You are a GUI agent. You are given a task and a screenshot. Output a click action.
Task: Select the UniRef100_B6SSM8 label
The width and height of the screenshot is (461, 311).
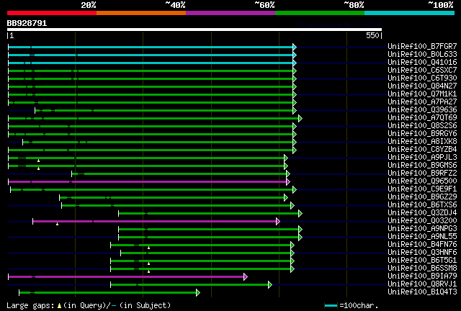[422, 269]
